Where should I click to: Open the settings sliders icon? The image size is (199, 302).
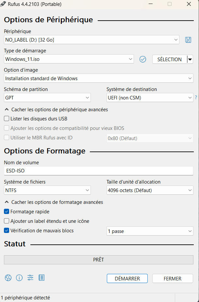coord(30,278)
